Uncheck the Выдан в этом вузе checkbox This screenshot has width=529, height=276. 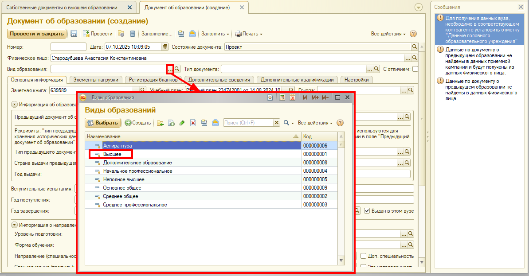(367, 211)
